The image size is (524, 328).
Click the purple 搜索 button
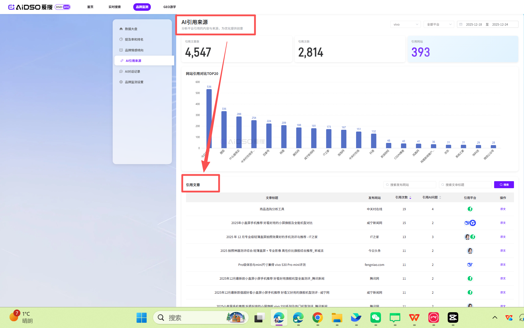coord(504,185)
